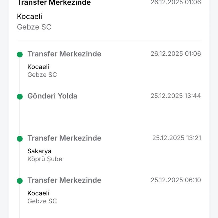218x218 pixels.
Task: Click the green dot beside Gönderi Yolda
Action: click(20, 97)
